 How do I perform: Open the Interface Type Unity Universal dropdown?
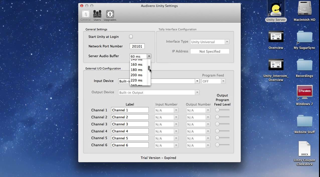click(210, 42)
